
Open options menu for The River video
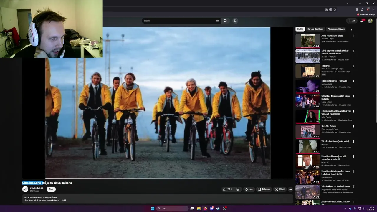click(353, 66)
